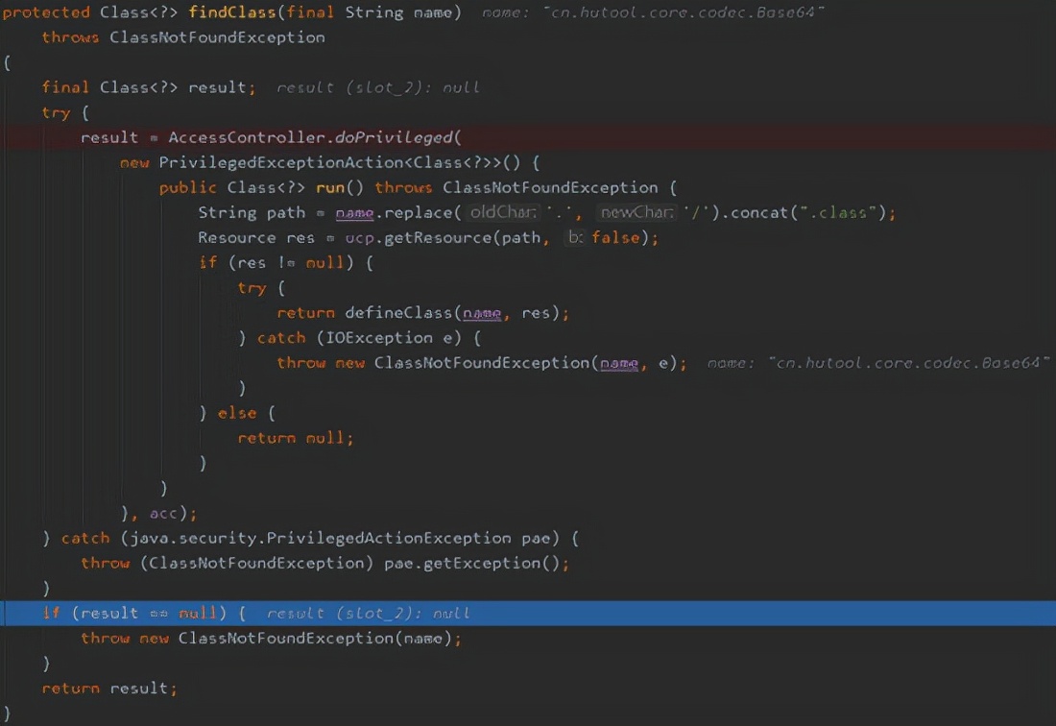Click the Base64 name hint beside the findClass signature
This screenshot has width=1056, height=726.
[x=653, y=12]
